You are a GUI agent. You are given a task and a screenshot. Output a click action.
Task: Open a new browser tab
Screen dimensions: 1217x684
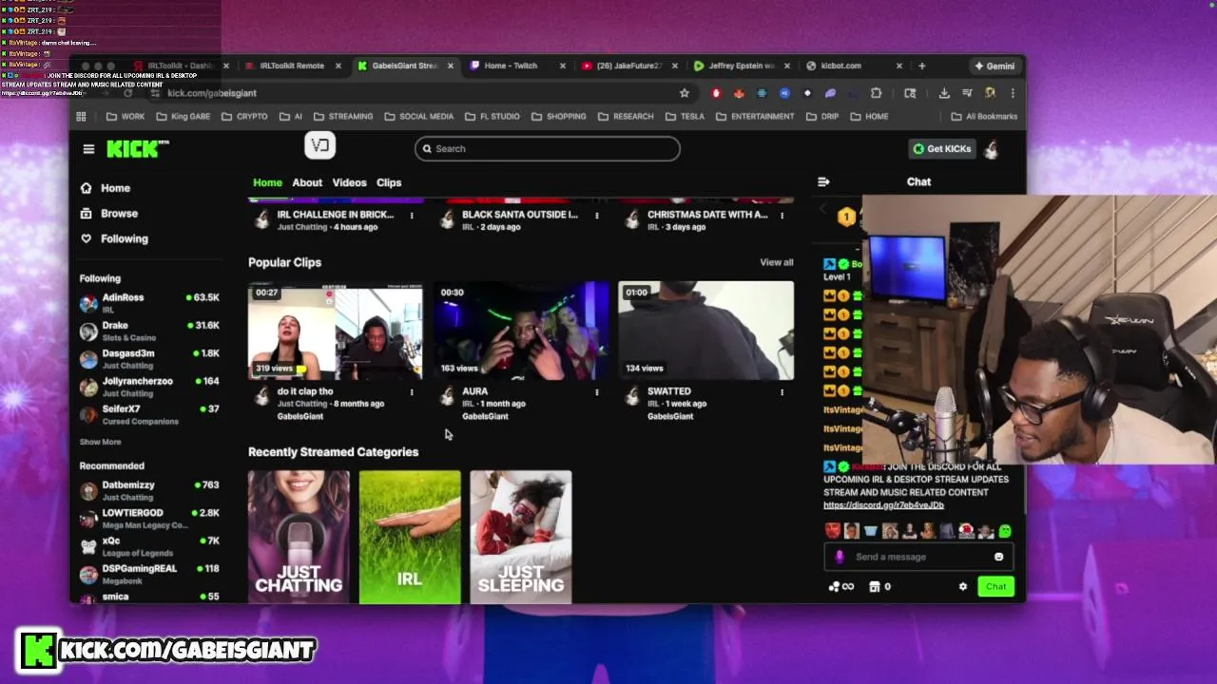tap(921, 66)
